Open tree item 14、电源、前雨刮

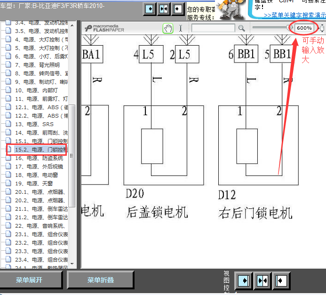[x=41, y=133]
